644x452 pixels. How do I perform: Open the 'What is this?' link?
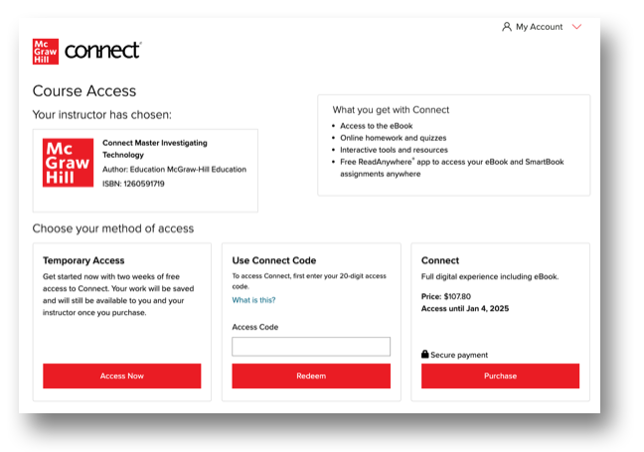[253, 300]
